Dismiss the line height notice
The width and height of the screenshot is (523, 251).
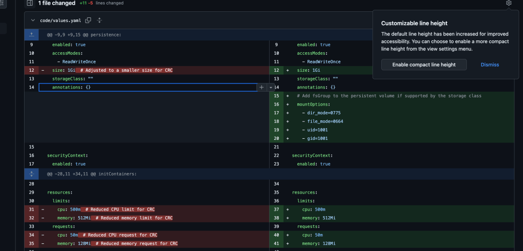click(x=490, y=65)
